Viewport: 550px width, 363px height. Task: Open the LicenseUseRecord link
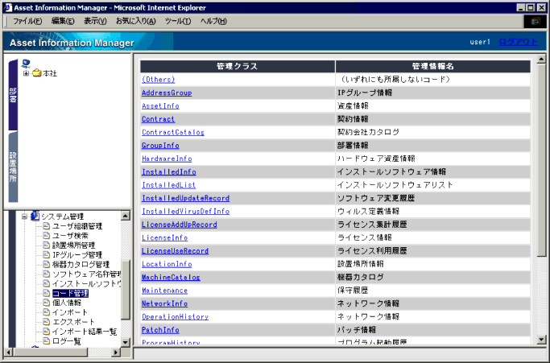click(x=175, y=251)
